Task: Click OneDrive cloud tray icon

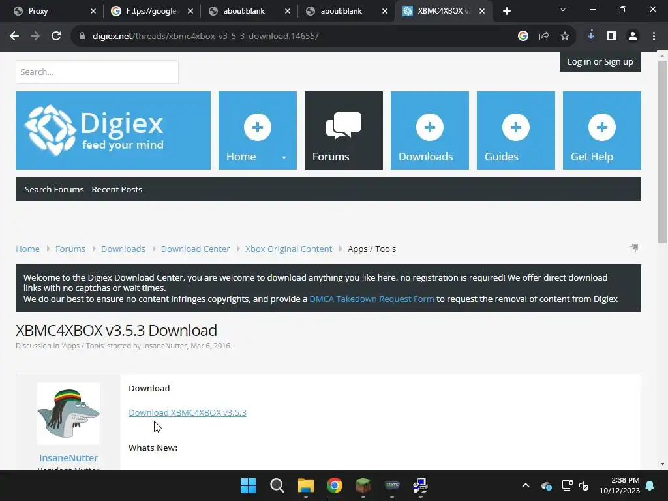Action: pyautogui.click(x=547, y=485)
